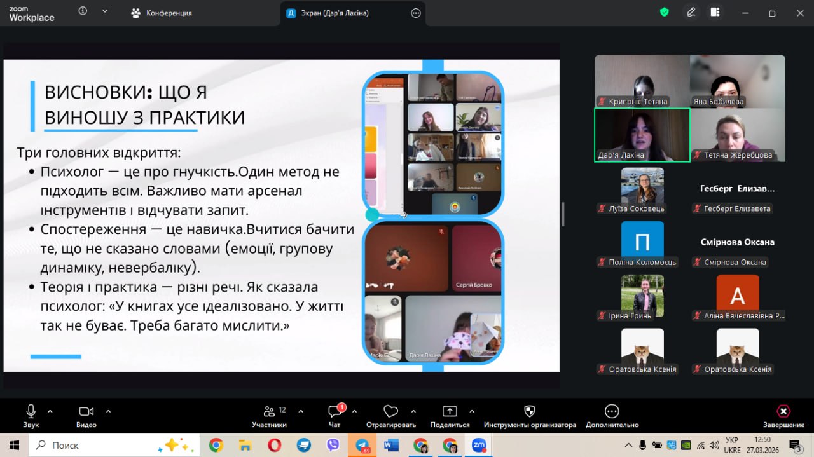Open the view layout icon
The width and height of the screenshot is (814, 457).
click(715, 12)
